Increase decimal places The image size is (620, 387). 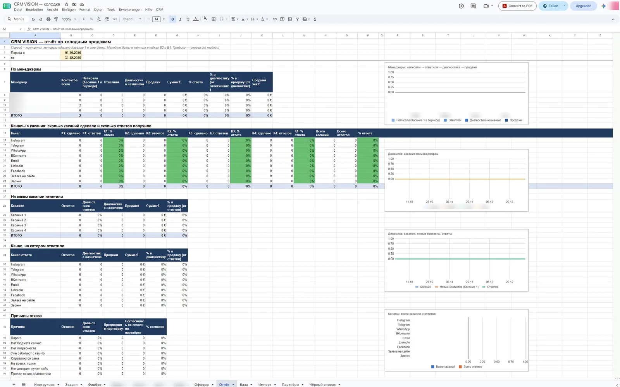(107, 19)
